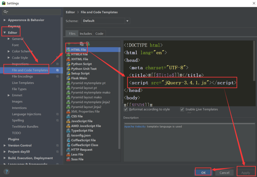Select the Python Script template icon

pos(68,64)
